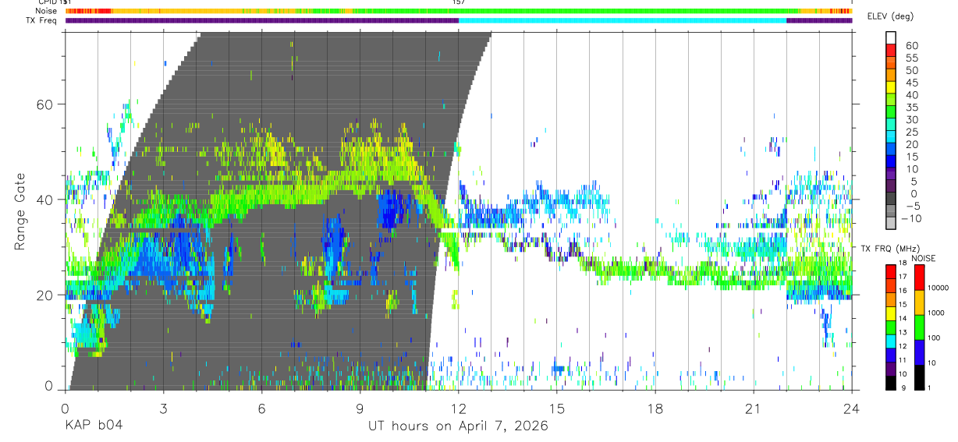Click ELEV colorbar label '30'
Viewport: 958px width, 442px height.
click(910, 120)
